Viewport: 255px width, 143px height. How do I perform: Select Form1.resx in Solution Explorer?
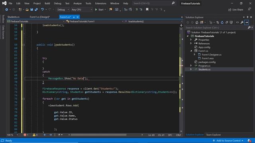208,58
